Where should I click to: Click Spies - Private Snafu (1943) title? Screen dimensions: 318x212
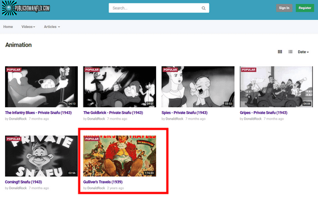pyautogui.click(x=185, y=113)
